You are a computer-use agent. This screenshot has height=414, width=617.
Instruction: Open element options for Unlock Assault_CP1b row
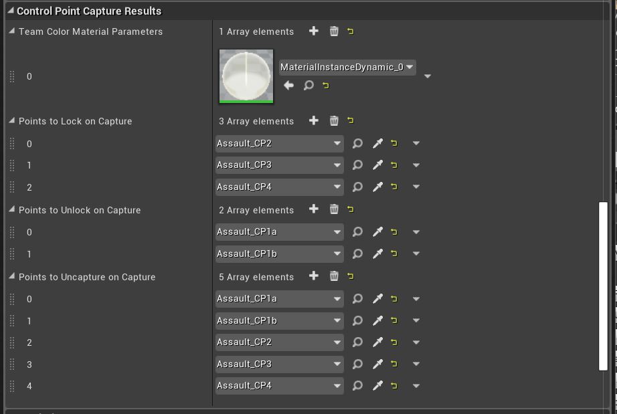pos(416,253)
